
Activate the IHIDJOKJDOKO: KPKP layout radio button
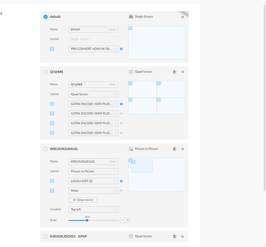(46, 236)
